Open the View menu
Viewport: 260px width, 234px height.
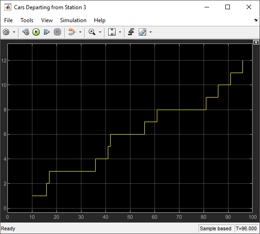47,20
